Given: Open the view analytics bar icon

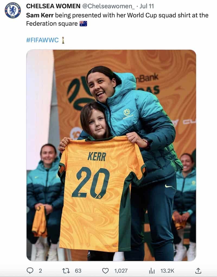Looking at the screenshot, I should (x=152, y=271).
